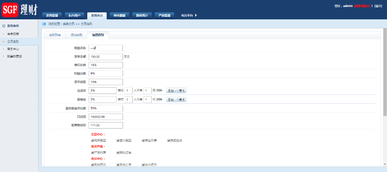Viewport: 387px width, 172px height.
Task: Toggle the 购买股票 checkbox
Action: (92, 141)
